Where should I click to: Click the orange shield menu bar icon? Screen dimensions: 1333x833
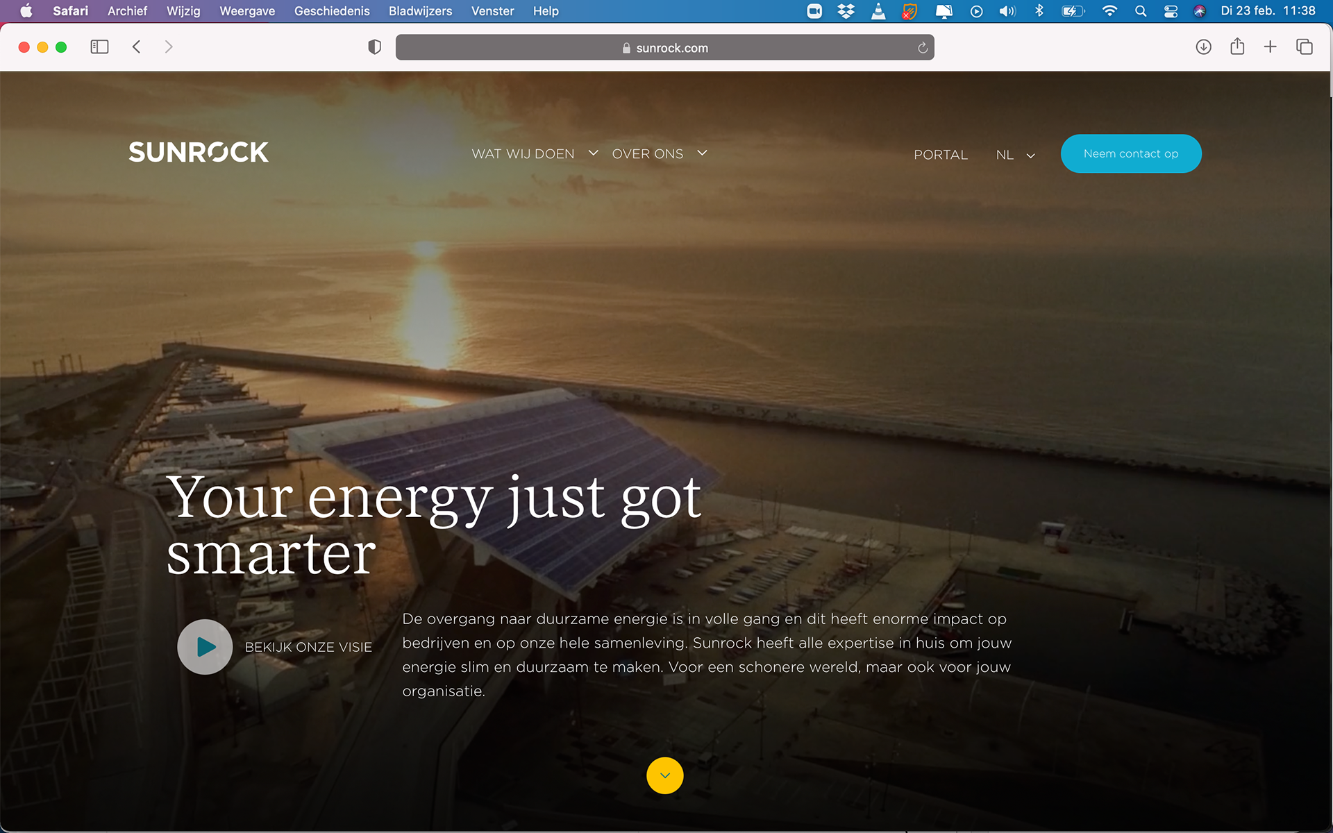click(909, 11)
